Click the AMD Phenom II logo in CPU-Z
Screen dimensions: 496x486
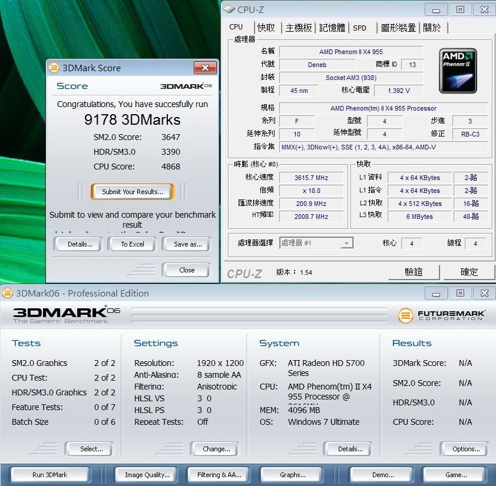click(x=458, y=71)
